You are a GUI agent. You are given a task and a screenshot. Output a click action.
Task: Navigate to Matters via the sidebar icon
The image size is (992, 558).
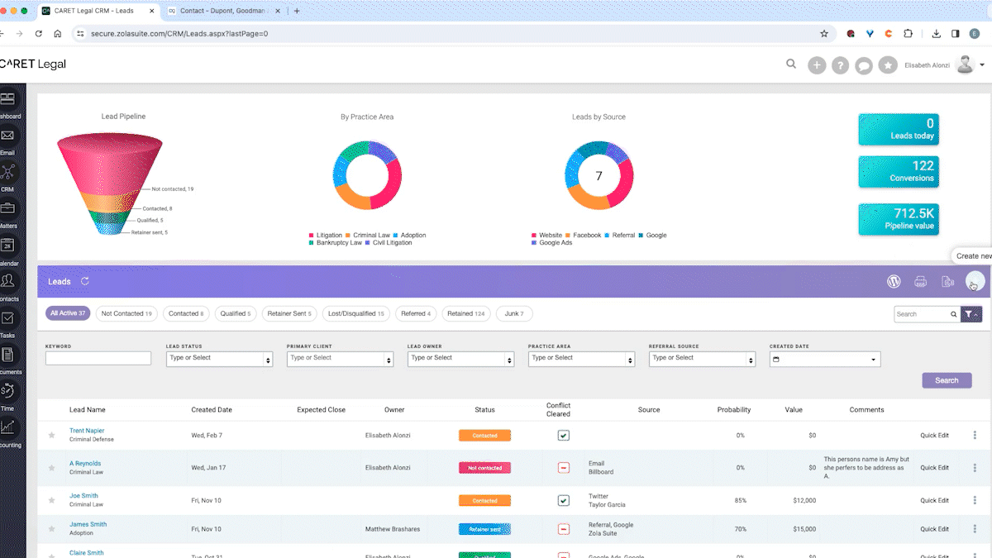click(8, 207)
